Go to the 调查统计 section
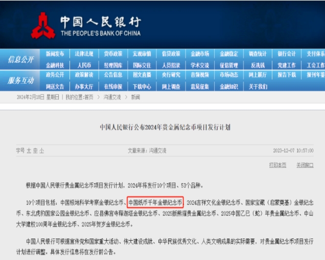Screen dimensions: 325x260 [x=258, y=54]
